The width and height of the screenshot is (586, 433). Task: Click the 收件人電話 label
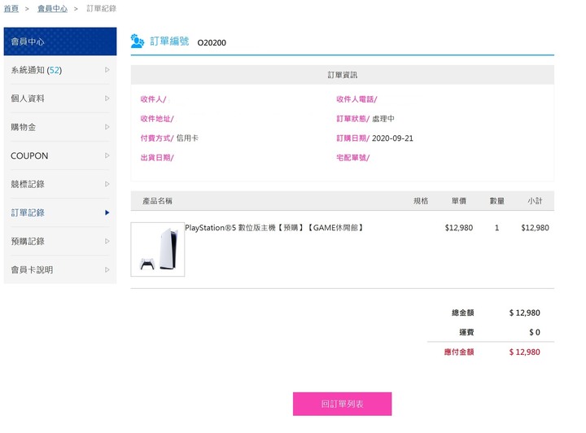pos(356,99)
